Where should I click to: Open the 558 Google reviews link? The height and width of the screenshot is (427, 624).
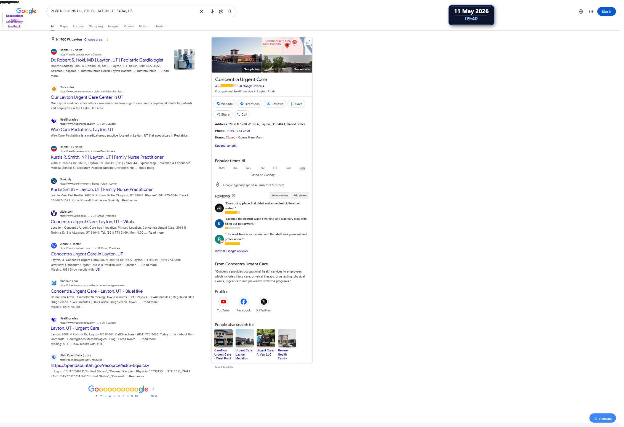[x=250, y=86]
